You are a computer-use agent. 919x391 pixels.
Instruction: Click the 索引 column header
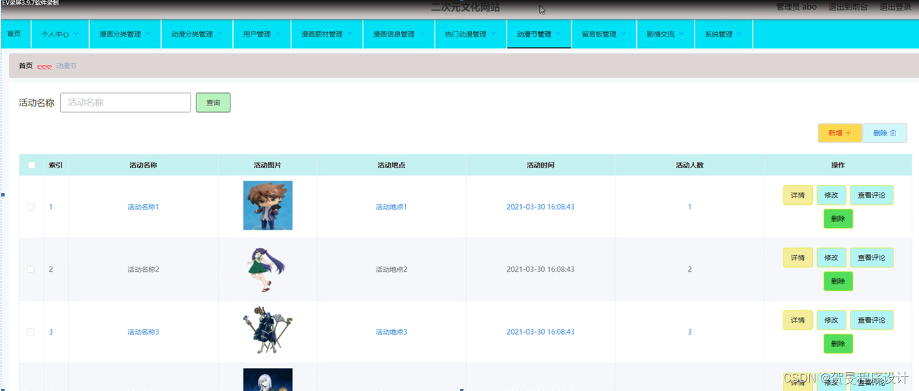pos(56,165)
